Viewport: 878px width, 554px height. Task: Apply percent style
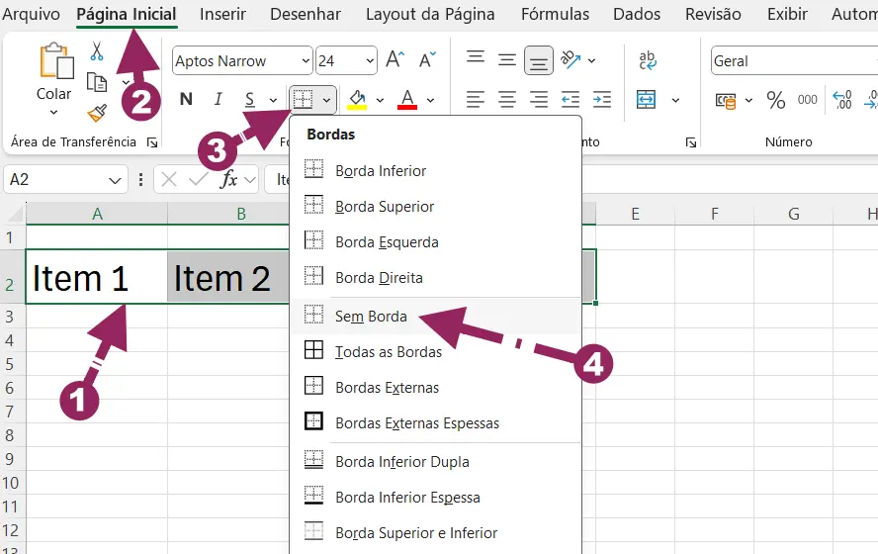click(776, 100)
